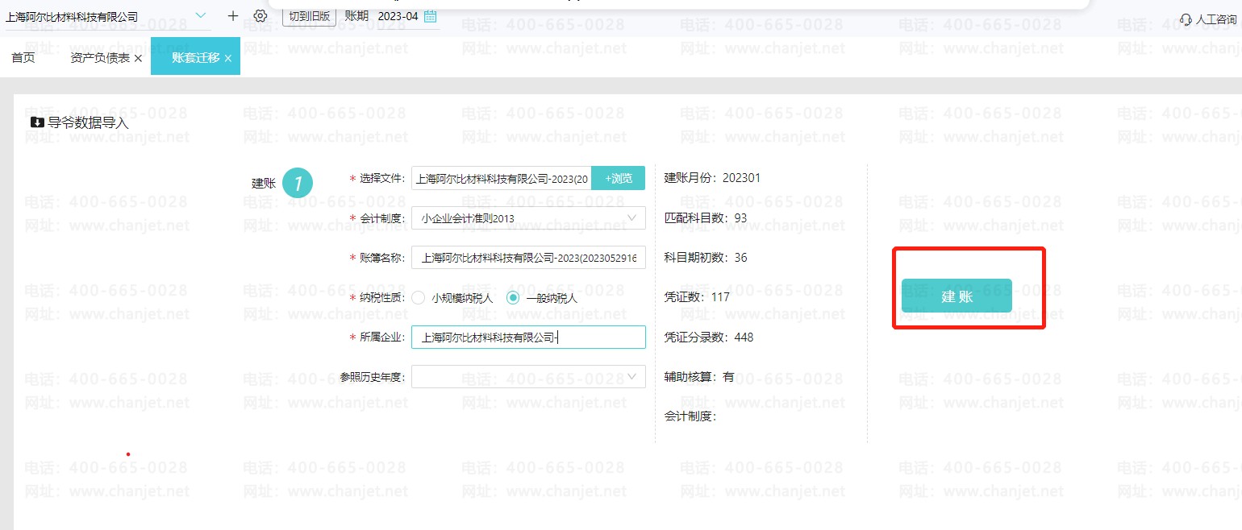Click the plus icon beside company name
1242x530 pixels.
(233, 16)
